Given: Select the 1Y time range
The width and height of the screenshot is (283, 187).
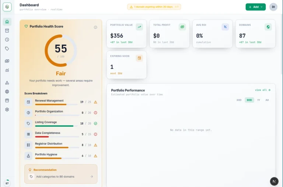Looking at the screenshot, I should point(258,100).
